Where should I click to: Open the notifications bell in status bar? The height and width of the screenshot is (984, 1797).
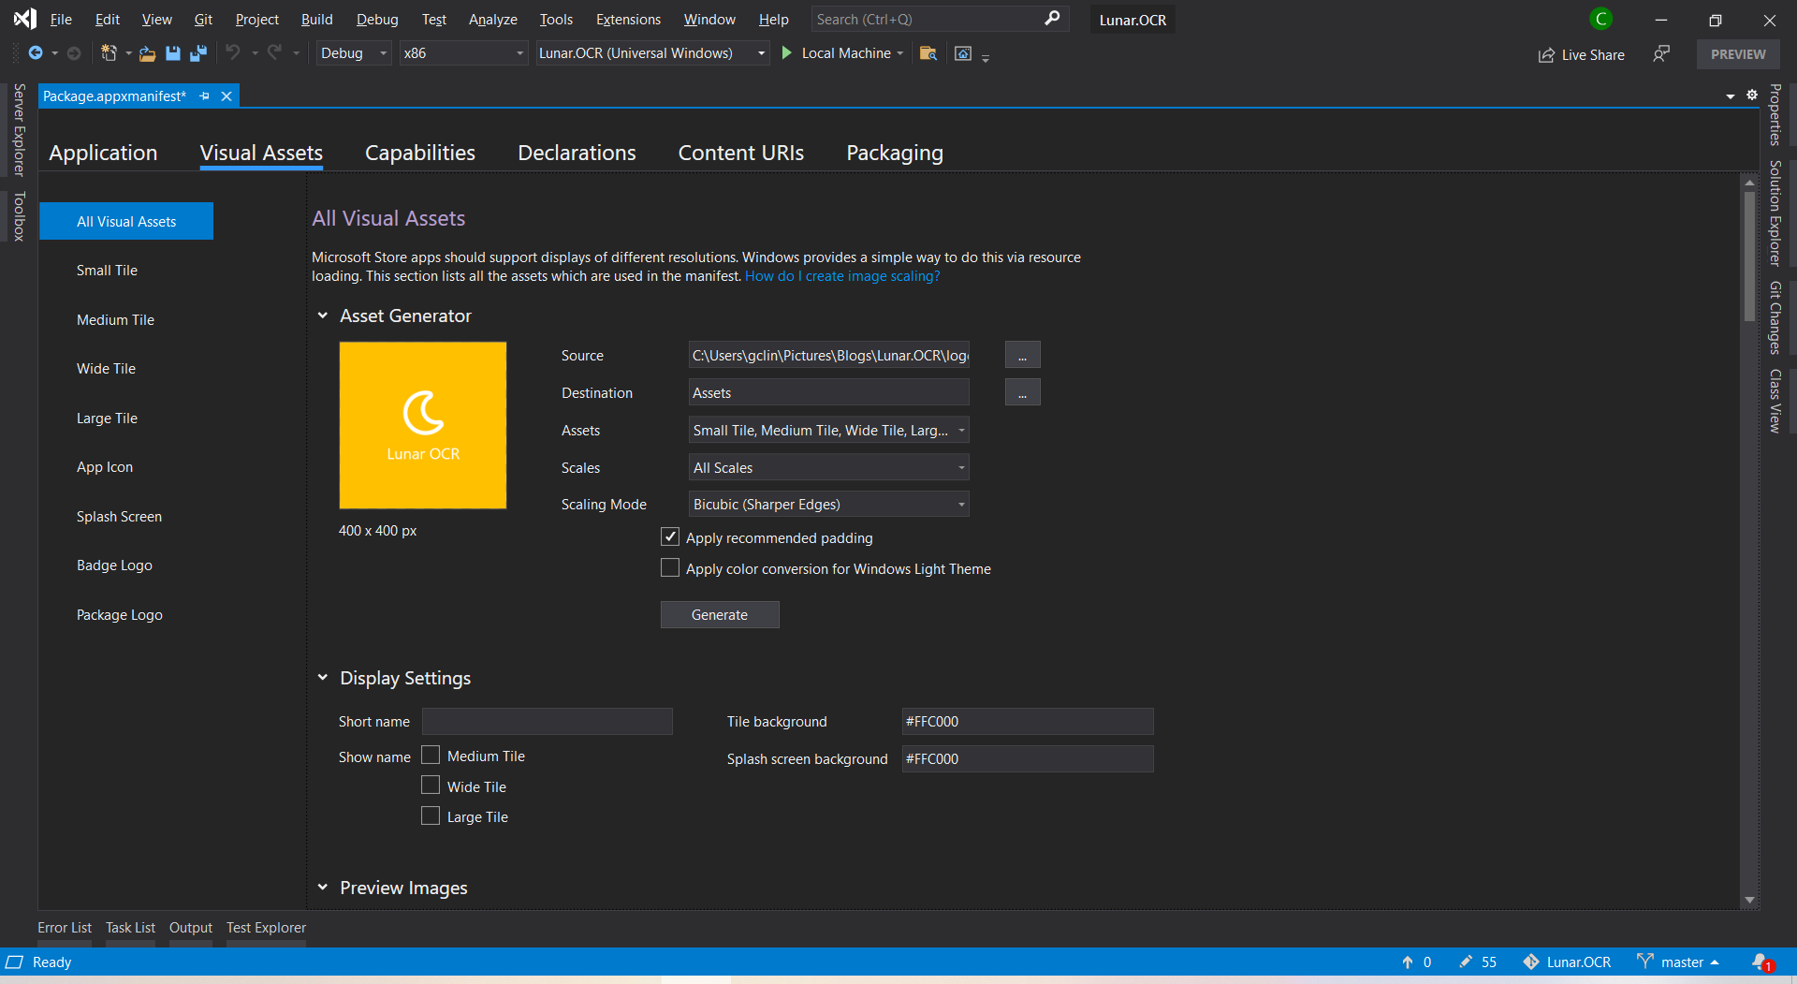pyautogui.click(x=1760, y=962)
